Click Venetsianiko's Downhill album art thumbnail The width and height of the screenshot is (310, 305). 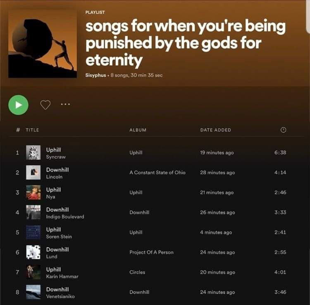[33, 292]
